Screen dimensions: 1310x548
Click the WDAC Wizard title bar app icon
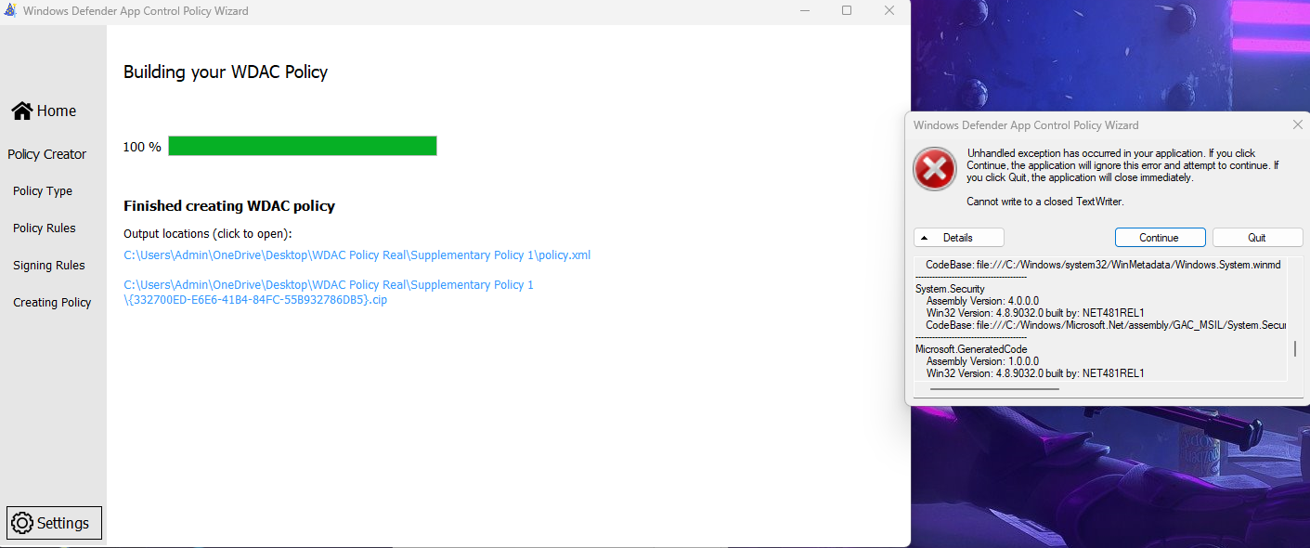pos(10,10)
